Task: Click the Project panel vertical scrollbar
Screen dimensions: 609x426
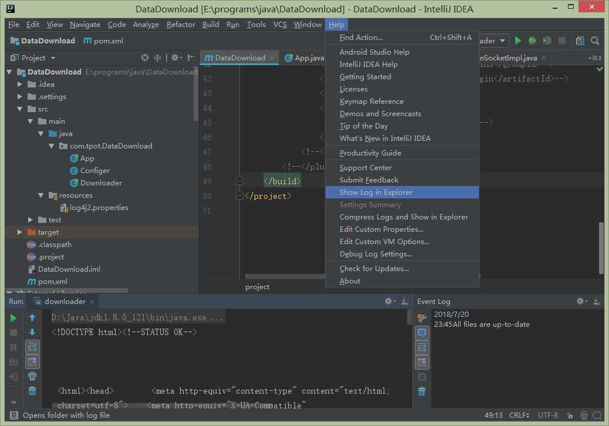Action: tap(196, 93)
